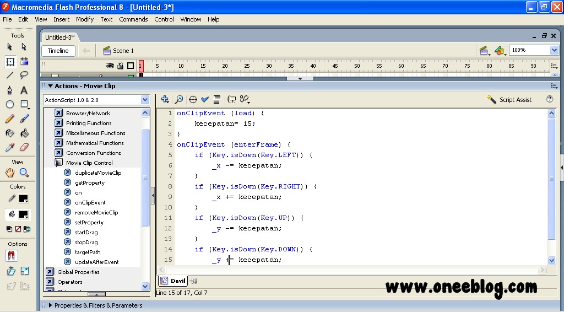564x312 pixels.
Task: Click Scene 1 in the edit bar
Action: click(118, 51)
